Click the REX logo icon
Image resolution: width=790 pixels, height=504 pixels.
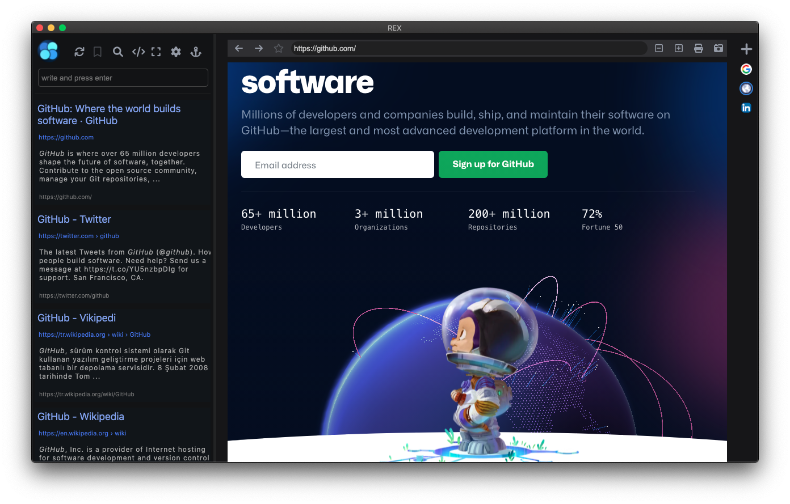coord(48,51)
